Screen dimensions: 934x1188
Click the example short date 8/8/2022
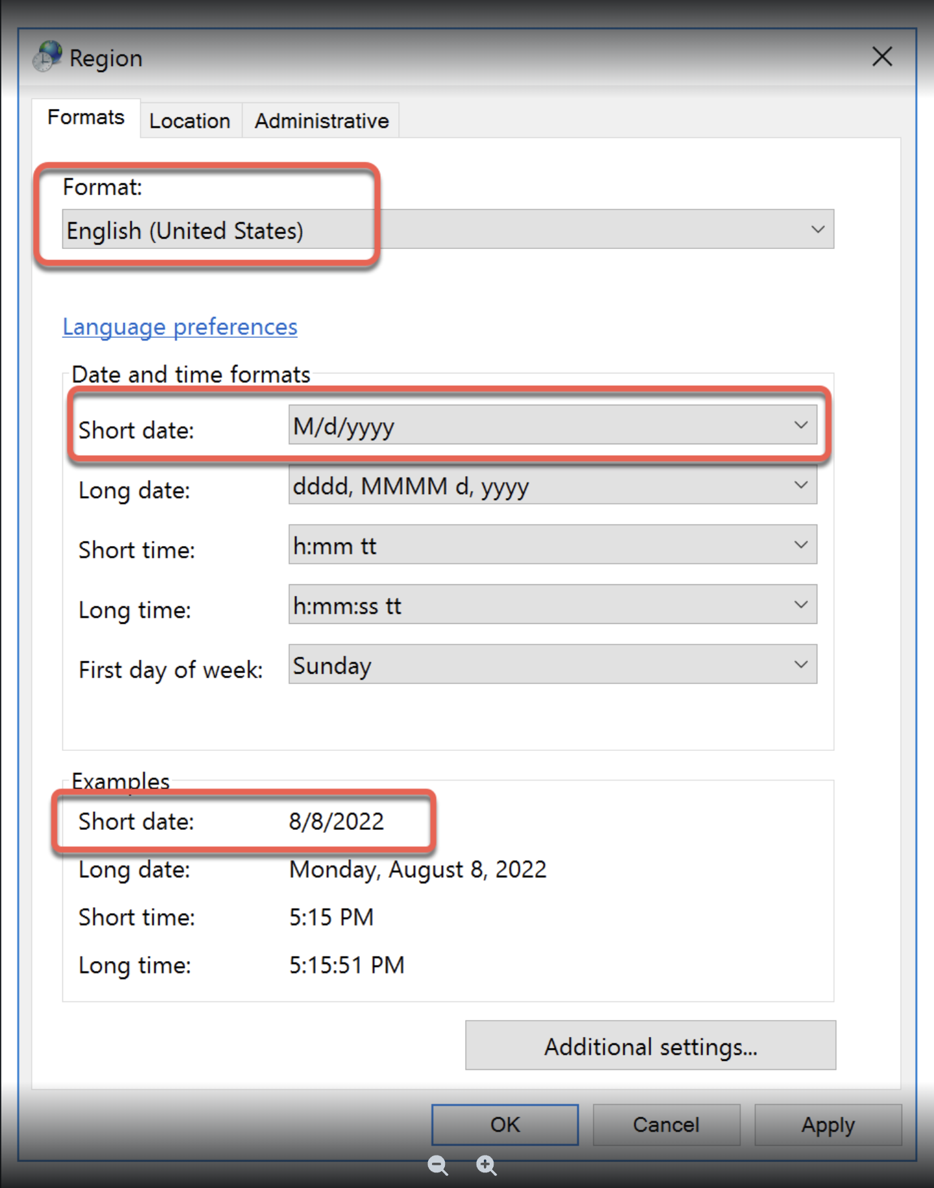337,822
